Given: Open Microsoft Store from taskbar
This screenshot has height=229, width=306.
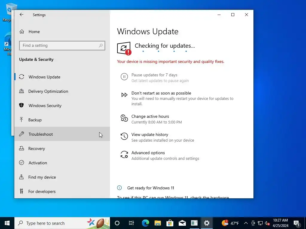Looking at the screenshot, I should (x=170, y=223).
